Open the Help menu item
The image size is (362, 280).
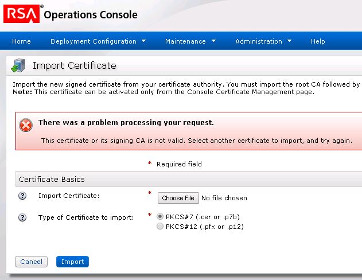tap(318, 41)
